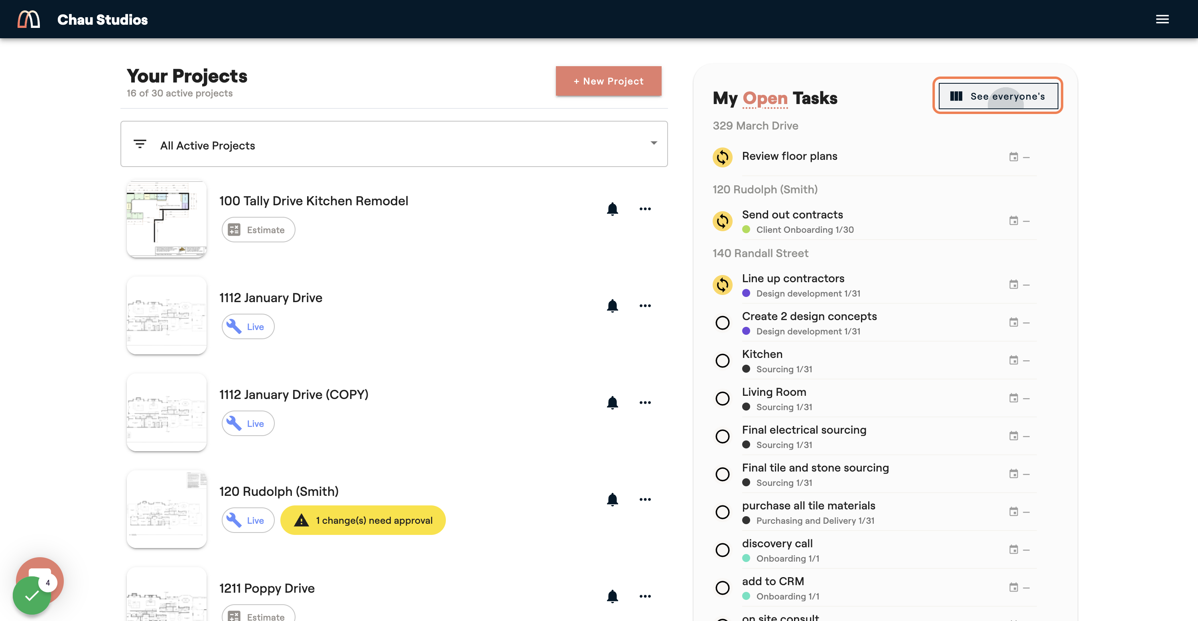
Task: Check off purchase all tile materials
Action: 722,512
